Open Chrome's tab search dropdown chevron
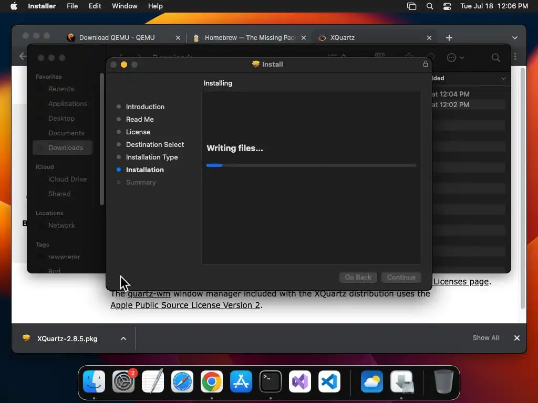The image size is (538, 403). [x=515, y=38]
